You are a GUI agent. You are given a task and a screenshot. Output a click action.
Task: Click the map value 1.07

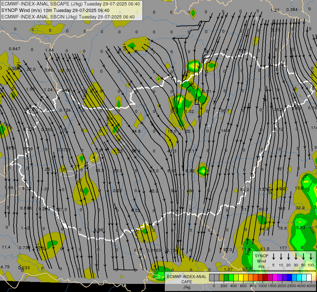coord(228,269)
